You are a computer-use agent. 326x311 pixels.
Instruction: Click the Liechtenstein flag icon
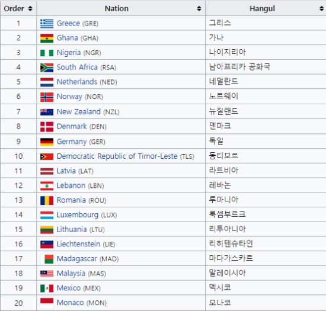coord(47,244)
